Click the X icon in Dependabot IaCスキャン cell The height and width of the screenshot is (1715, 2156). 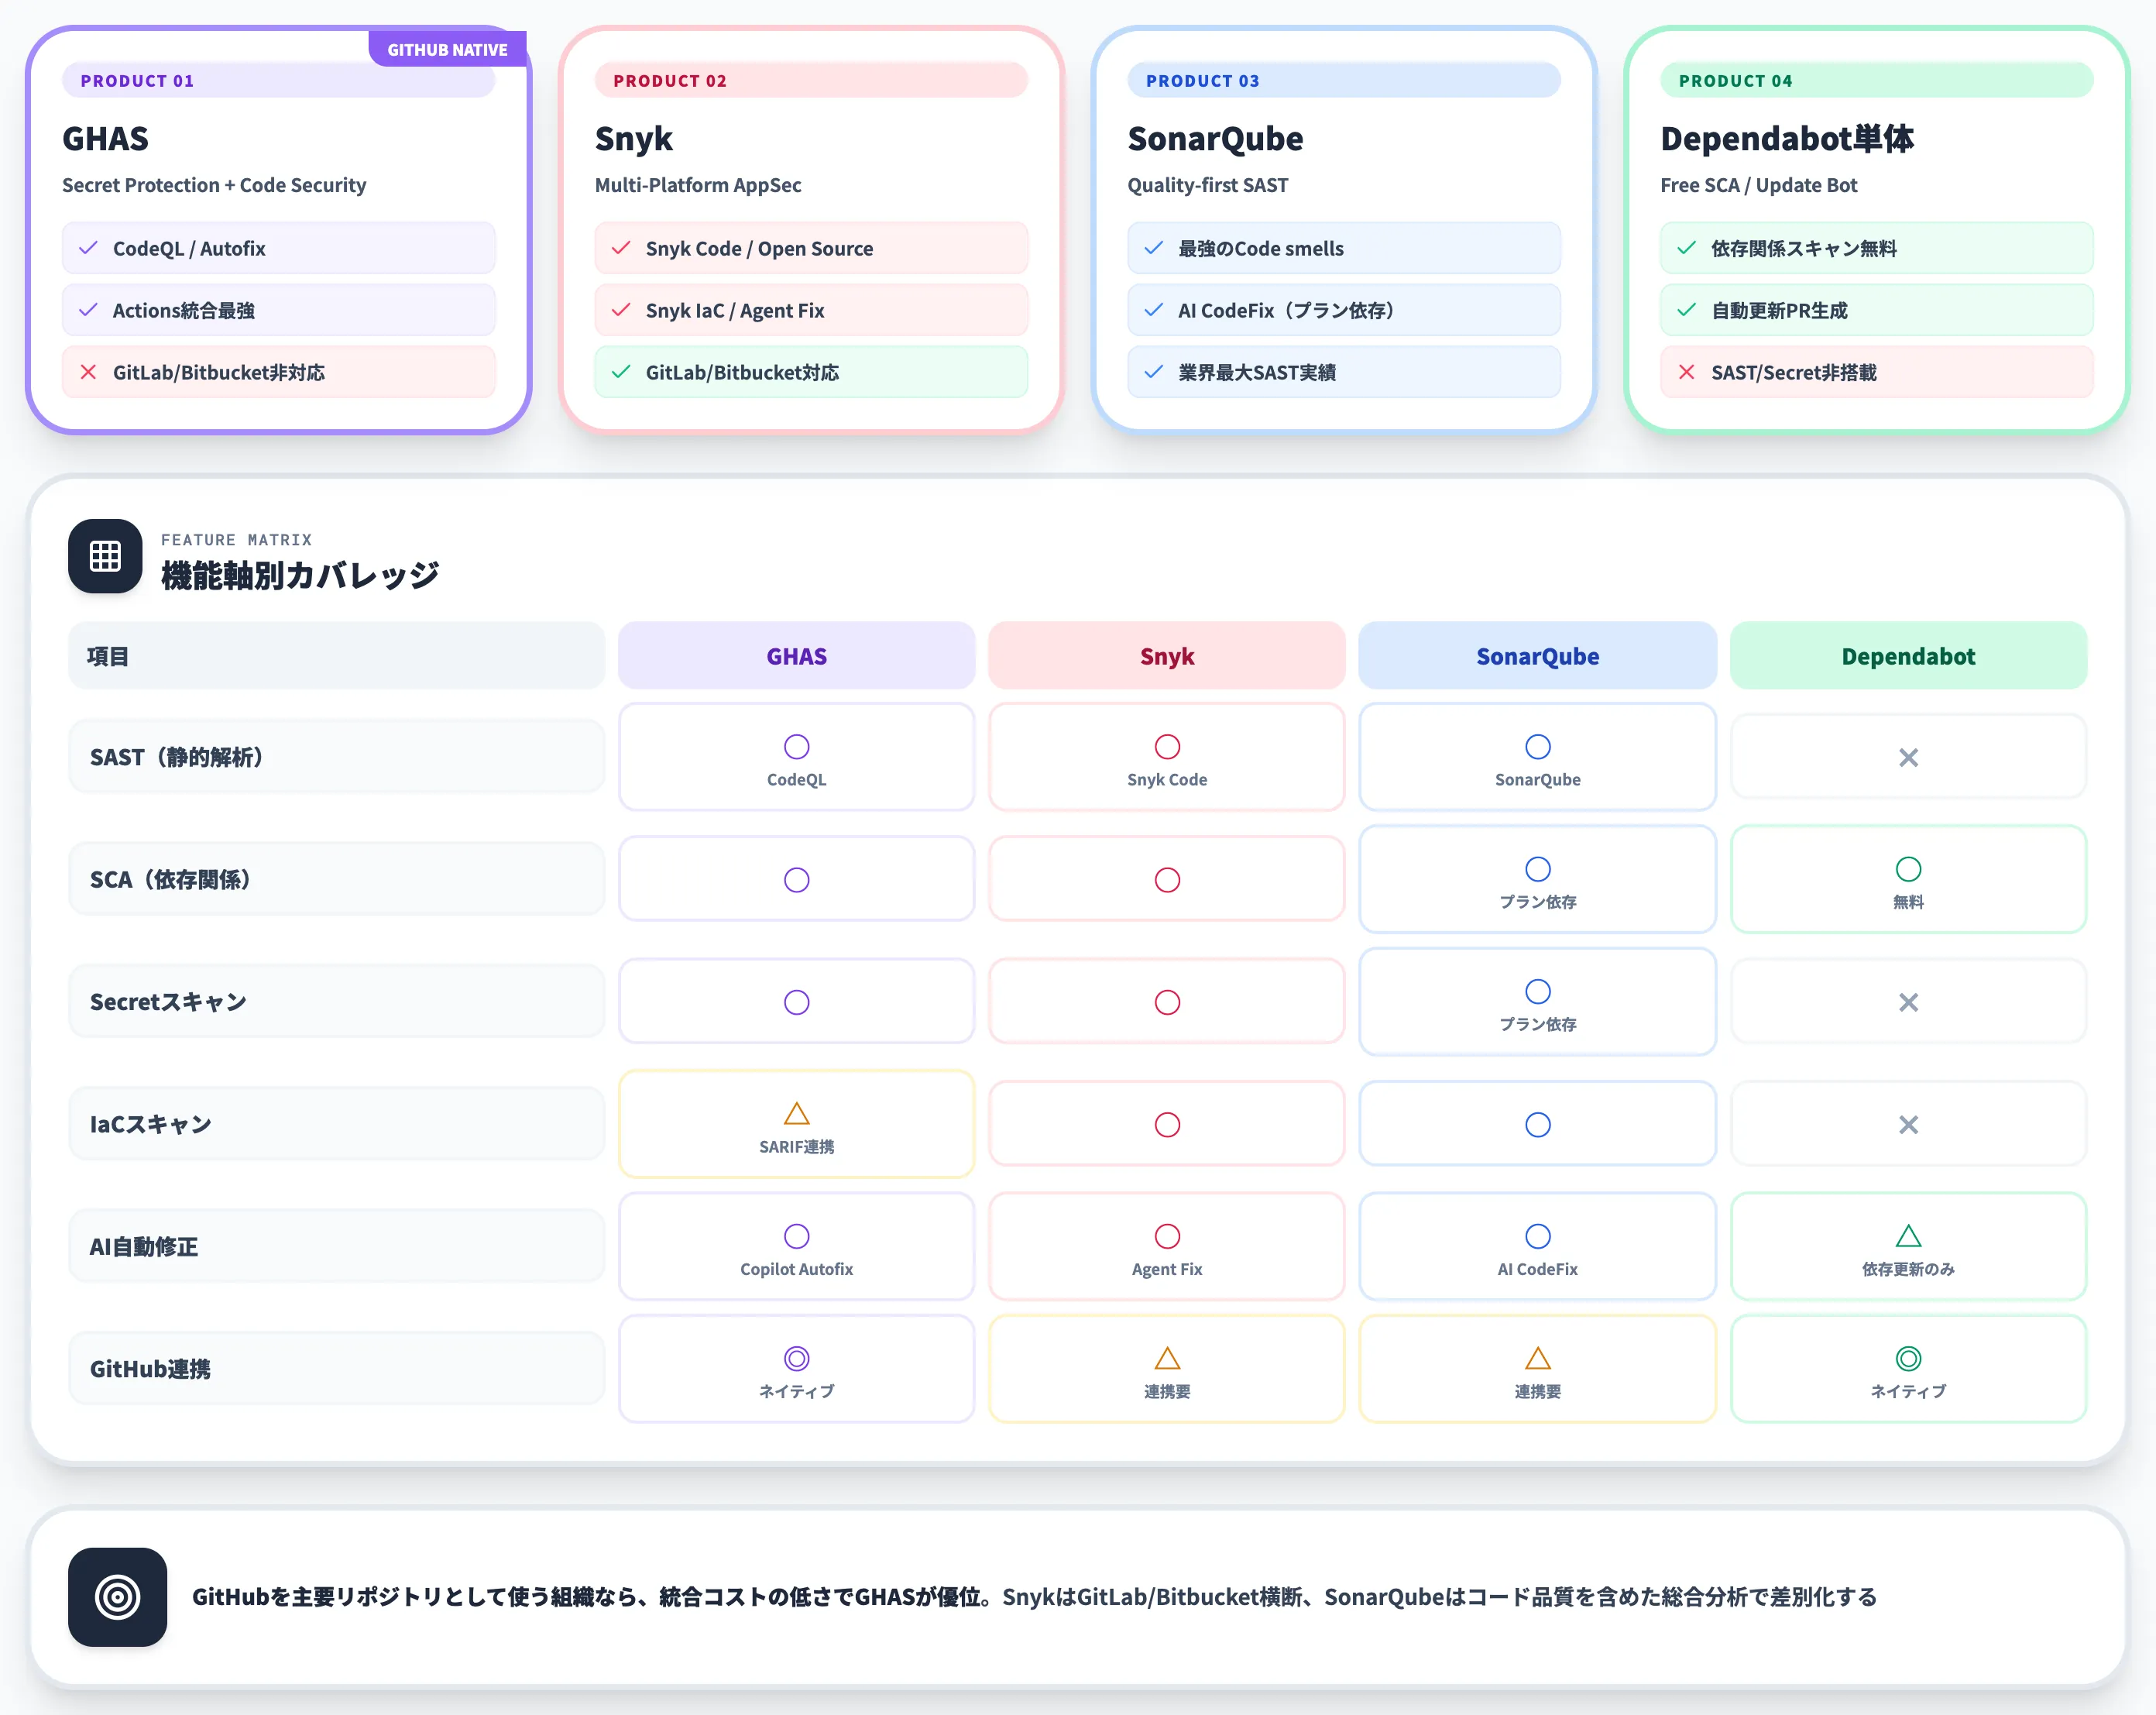1908,1125
